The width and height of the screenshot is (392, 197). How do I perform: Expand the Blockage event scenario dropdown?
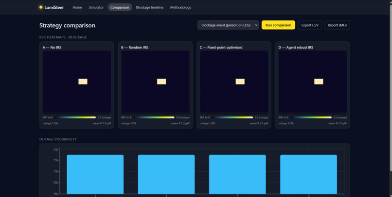pyautogui.click(x=228, y=25)
